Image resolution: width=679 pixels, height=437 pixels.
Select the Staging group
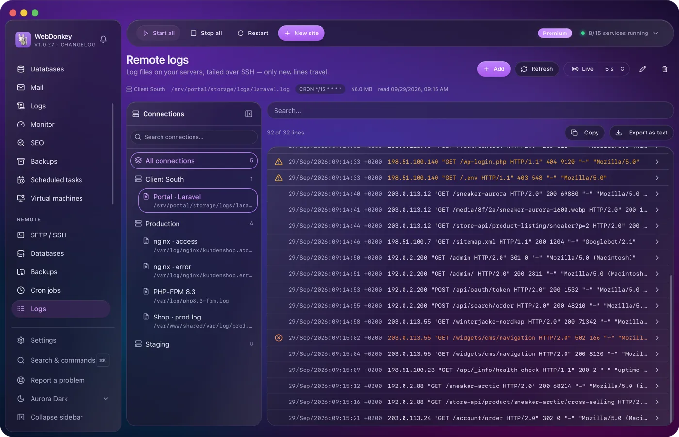pos(194,344)
